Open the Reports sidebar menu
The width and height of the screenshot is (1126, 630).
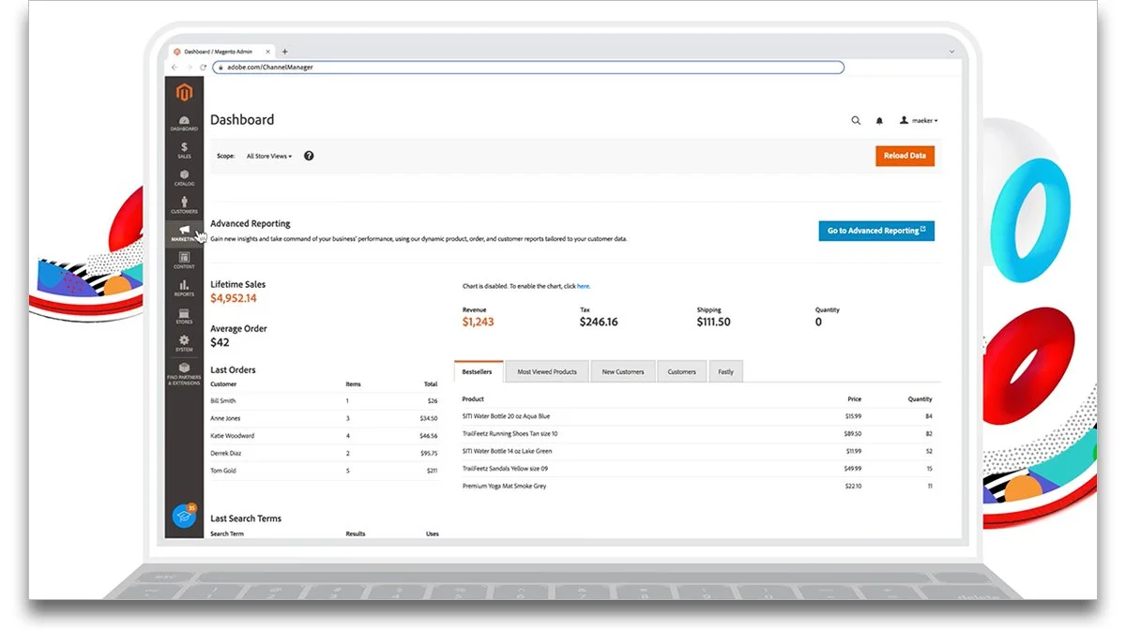tap(184, 288)
